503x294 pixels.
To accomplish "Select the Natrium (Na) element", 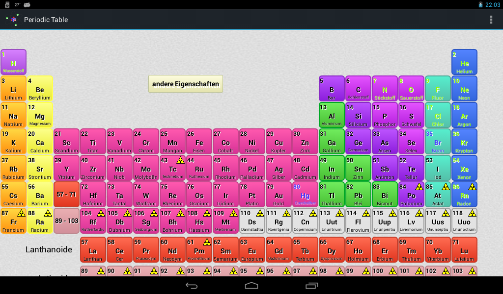I will tap(13, 115).
